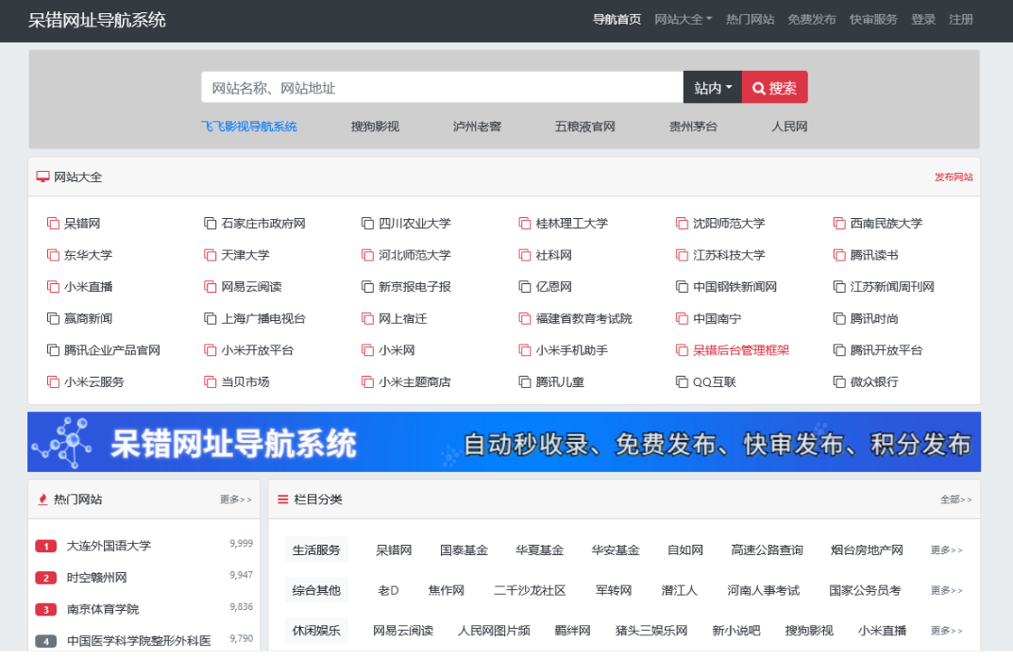Click the icon before 赢商新闻

pos(53,318)
